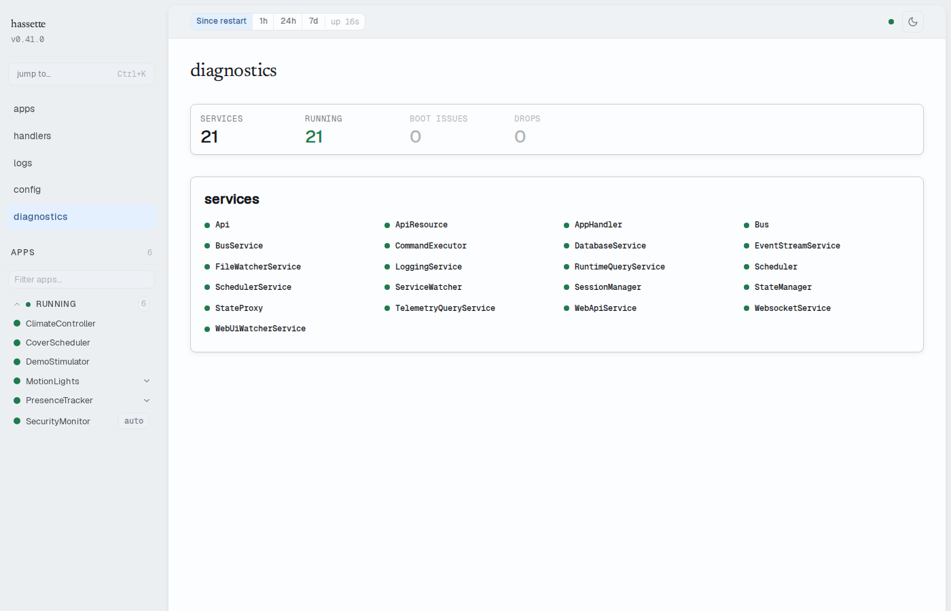Click the 'FileWatcherService' service entry
Screen dimensions: 951x611
pyautogui.click(x=258, y=267)
